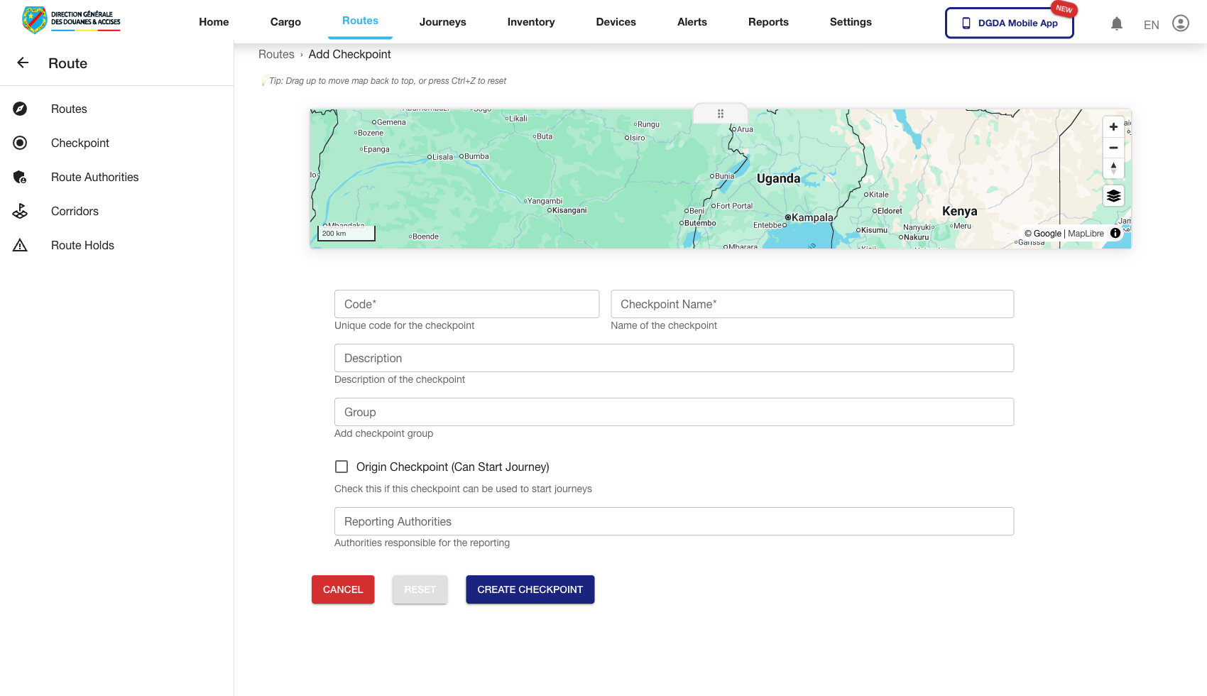Screen dimensions: 1207x696
Task: Open the notifications bell
Action: pyautogui.click(x=1117, y=23)
